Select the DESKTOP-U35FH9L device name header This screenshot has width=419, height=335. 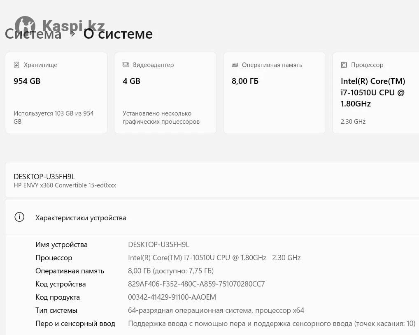tap(44, 176)
